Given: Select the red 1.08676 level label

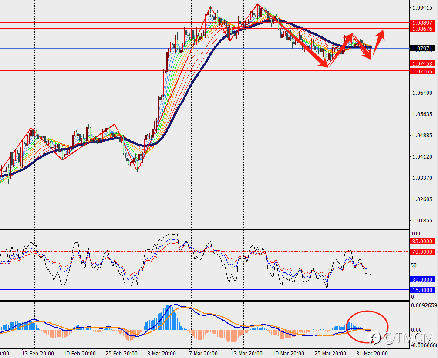Looking at the screenshot, I should pos(422,29).
